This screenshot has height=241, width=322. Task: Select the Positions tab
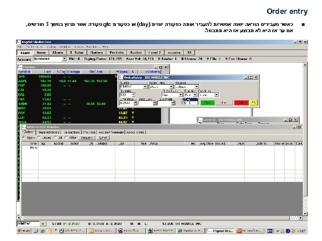click(89, 133)
